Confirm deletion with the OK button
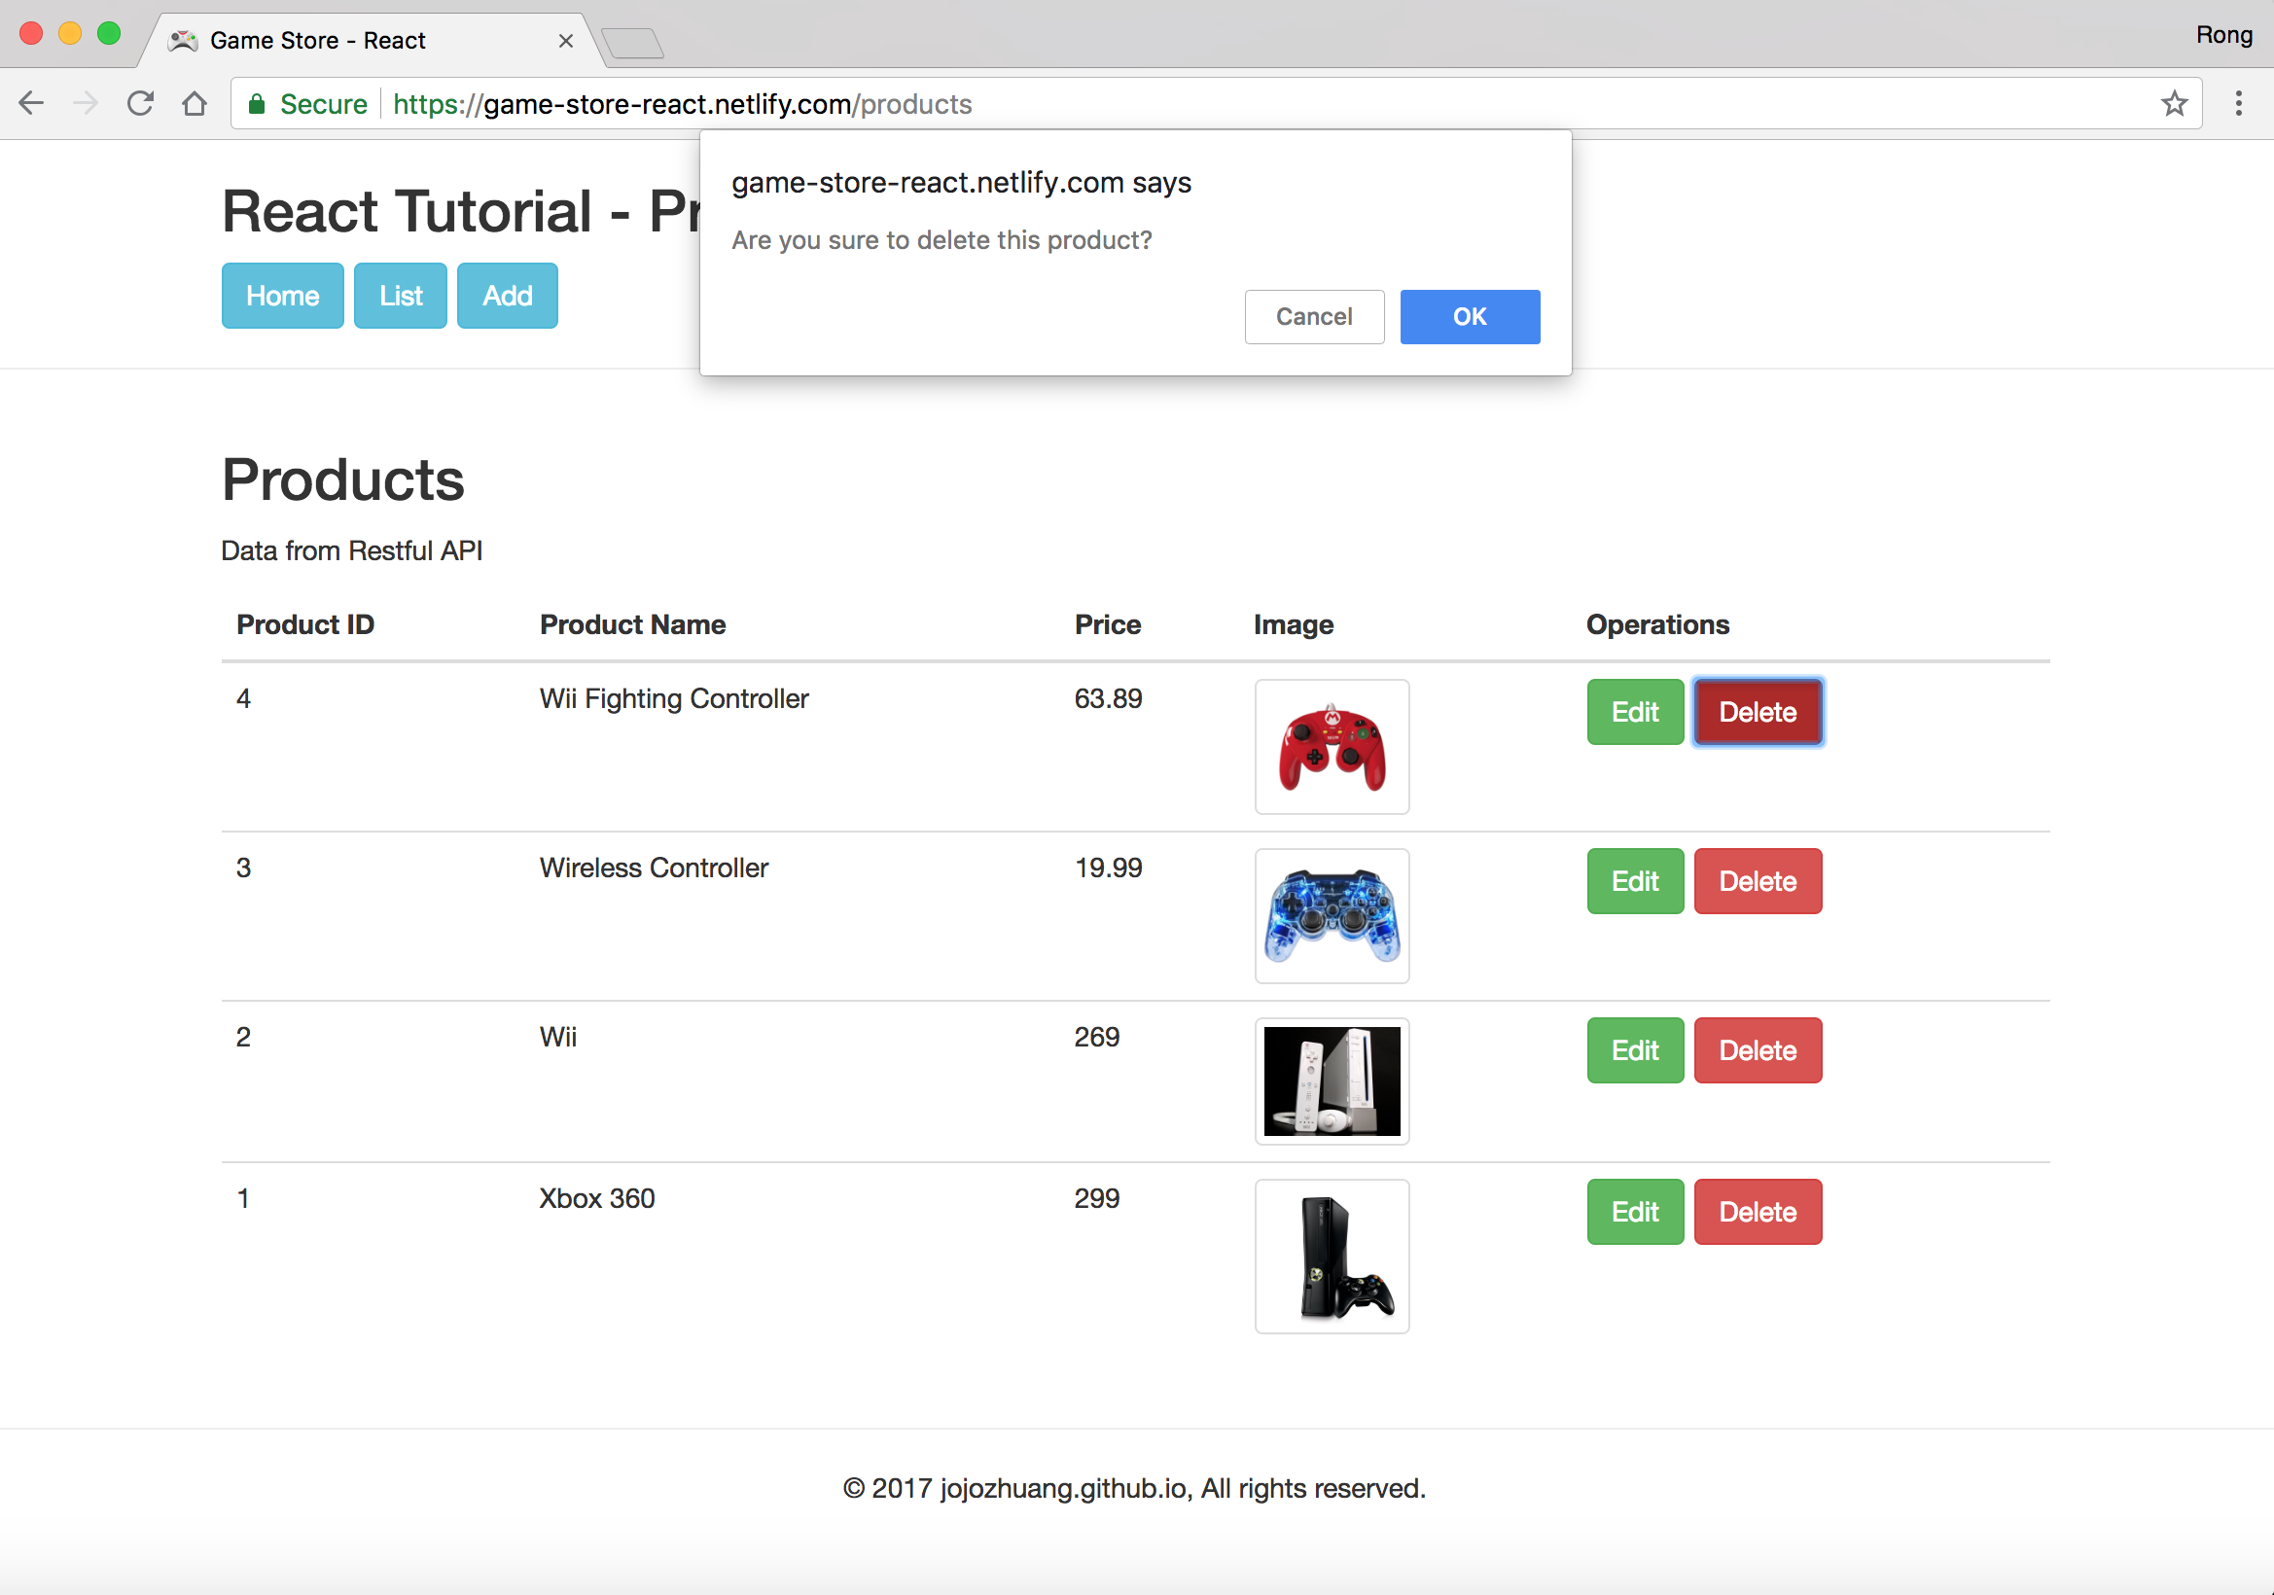The height and width of the screenshot is (1595, 2274). tap(1470, 317)
